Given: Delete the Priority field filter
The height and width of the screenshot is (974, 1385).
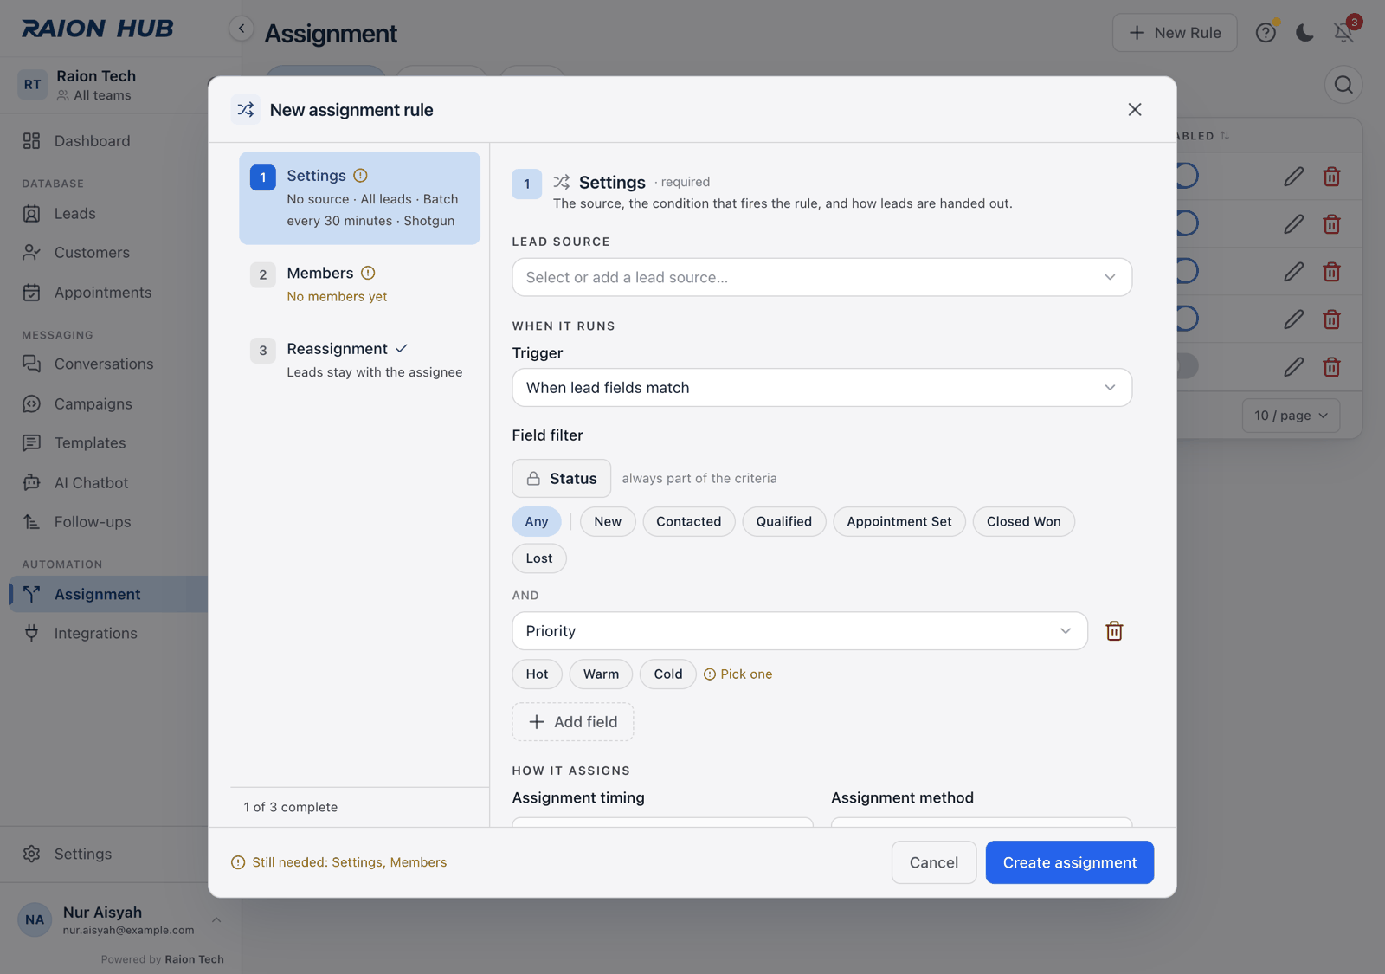Looking at the screenshot, I should [x=1114, y=631].
